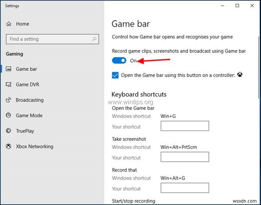
Task: Select Game bar in the sidebar
Action: (x=26, y=69)
